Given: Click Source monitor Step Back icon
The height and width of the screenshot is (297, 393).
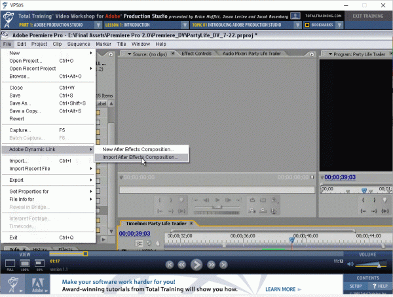Looking at the screenshot, I should click(206, 200).
